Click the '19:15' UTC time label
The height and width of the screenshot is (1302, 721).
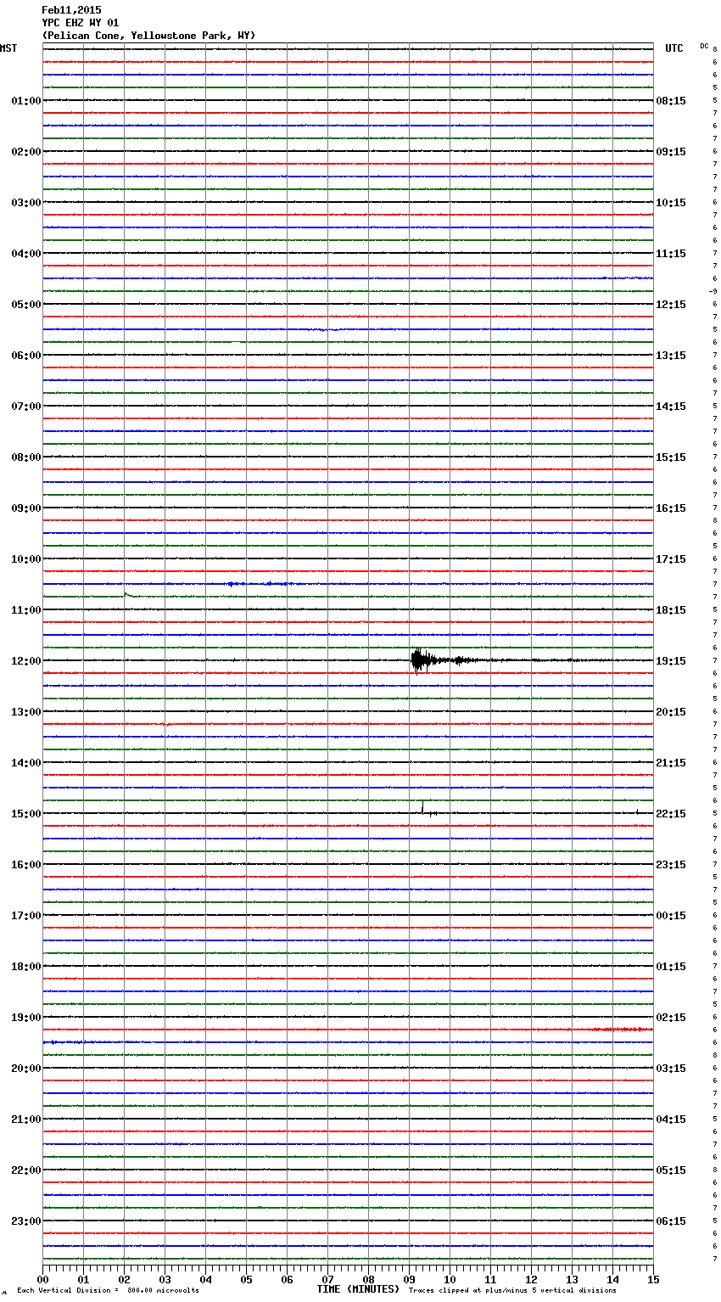point(671,661)
